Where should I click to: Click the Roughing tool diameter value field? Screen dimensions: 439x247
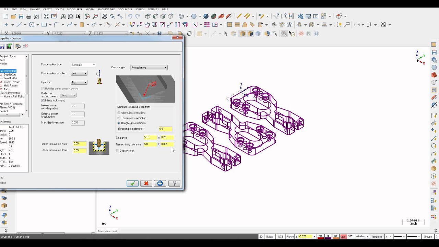click(165, 129)
